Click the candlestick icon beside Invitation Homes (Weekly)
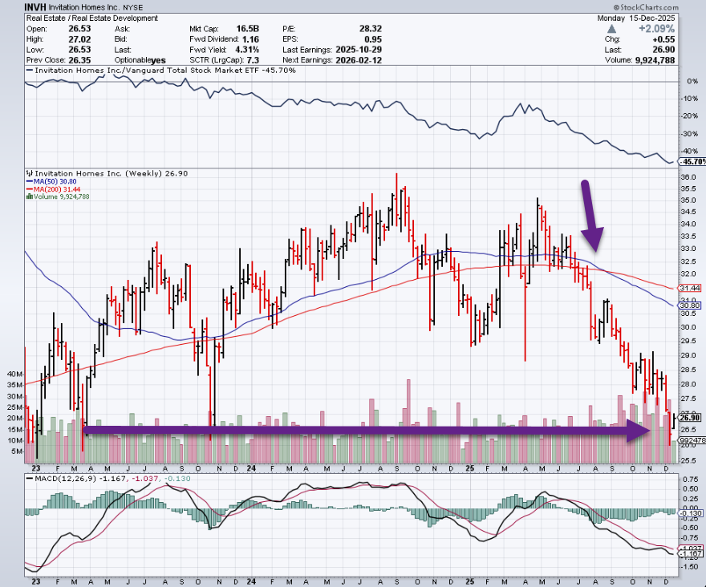Screen dimensions: 706x587 click(x=29, y=172)
